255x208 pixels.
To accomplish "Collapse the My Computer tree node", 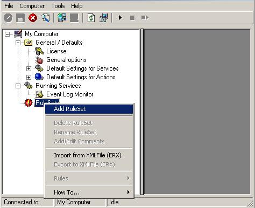I will 7,34.
